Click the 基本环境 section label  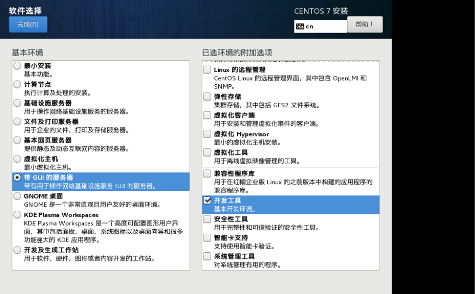(x=28, y=53)
